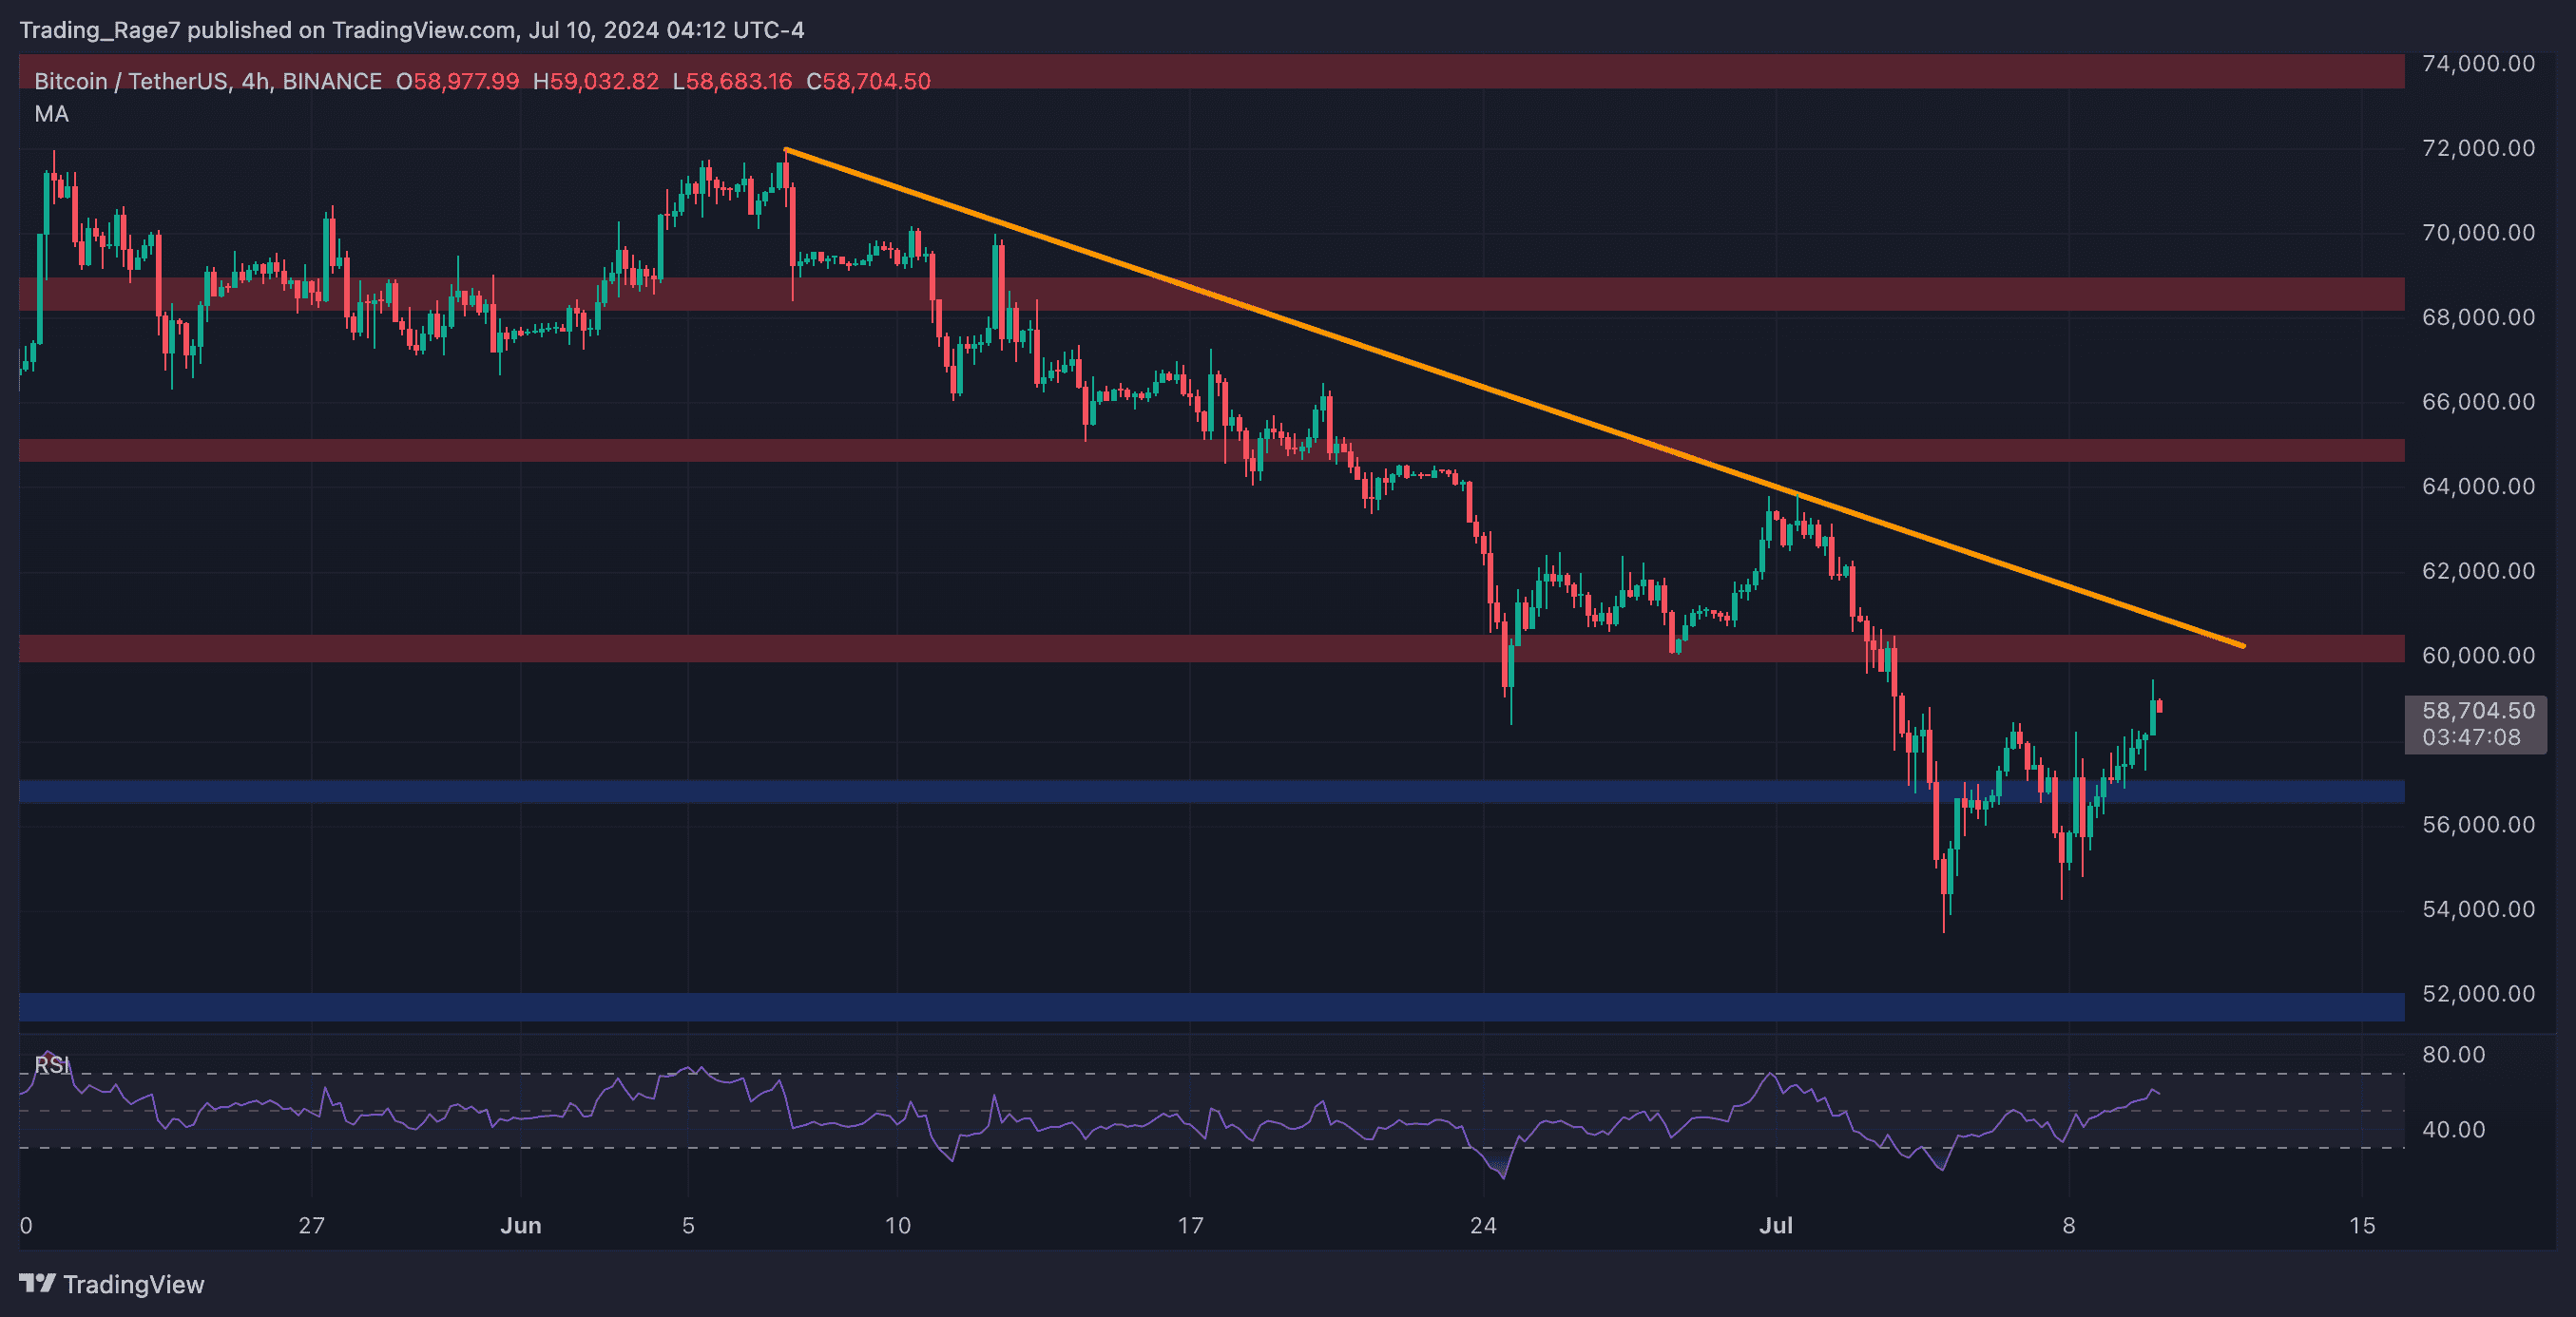
Task: Click the low value L58,683.16
Action: pos(732,81)
